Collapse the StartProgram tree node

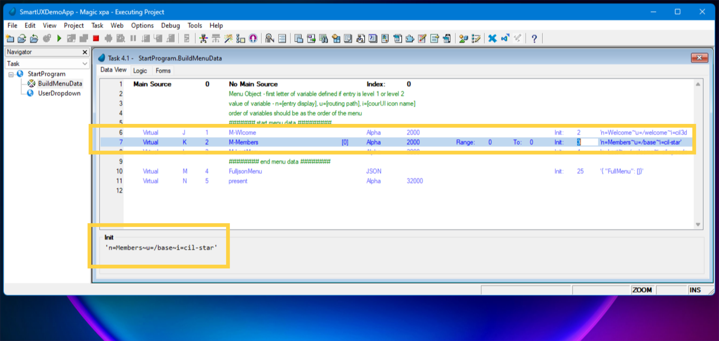11,74
